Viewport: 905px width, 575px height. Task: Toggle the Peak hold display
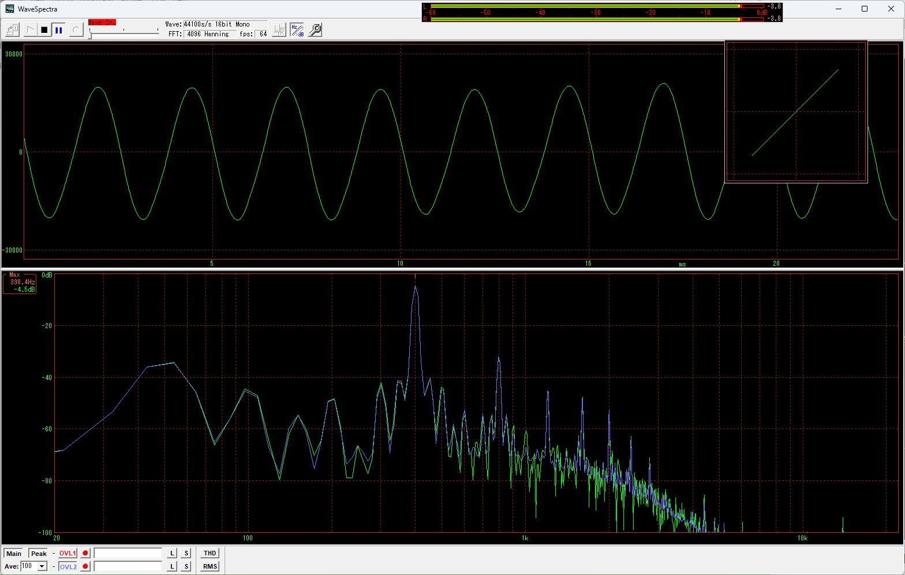pyautogui.click(x=39, y=553)
